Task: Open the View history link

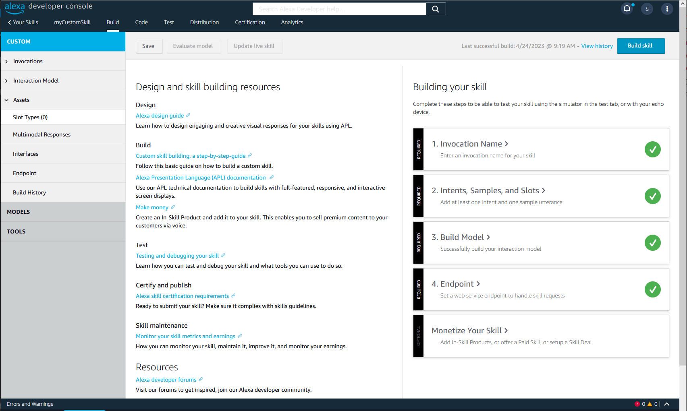Action: tap(597, 46)
